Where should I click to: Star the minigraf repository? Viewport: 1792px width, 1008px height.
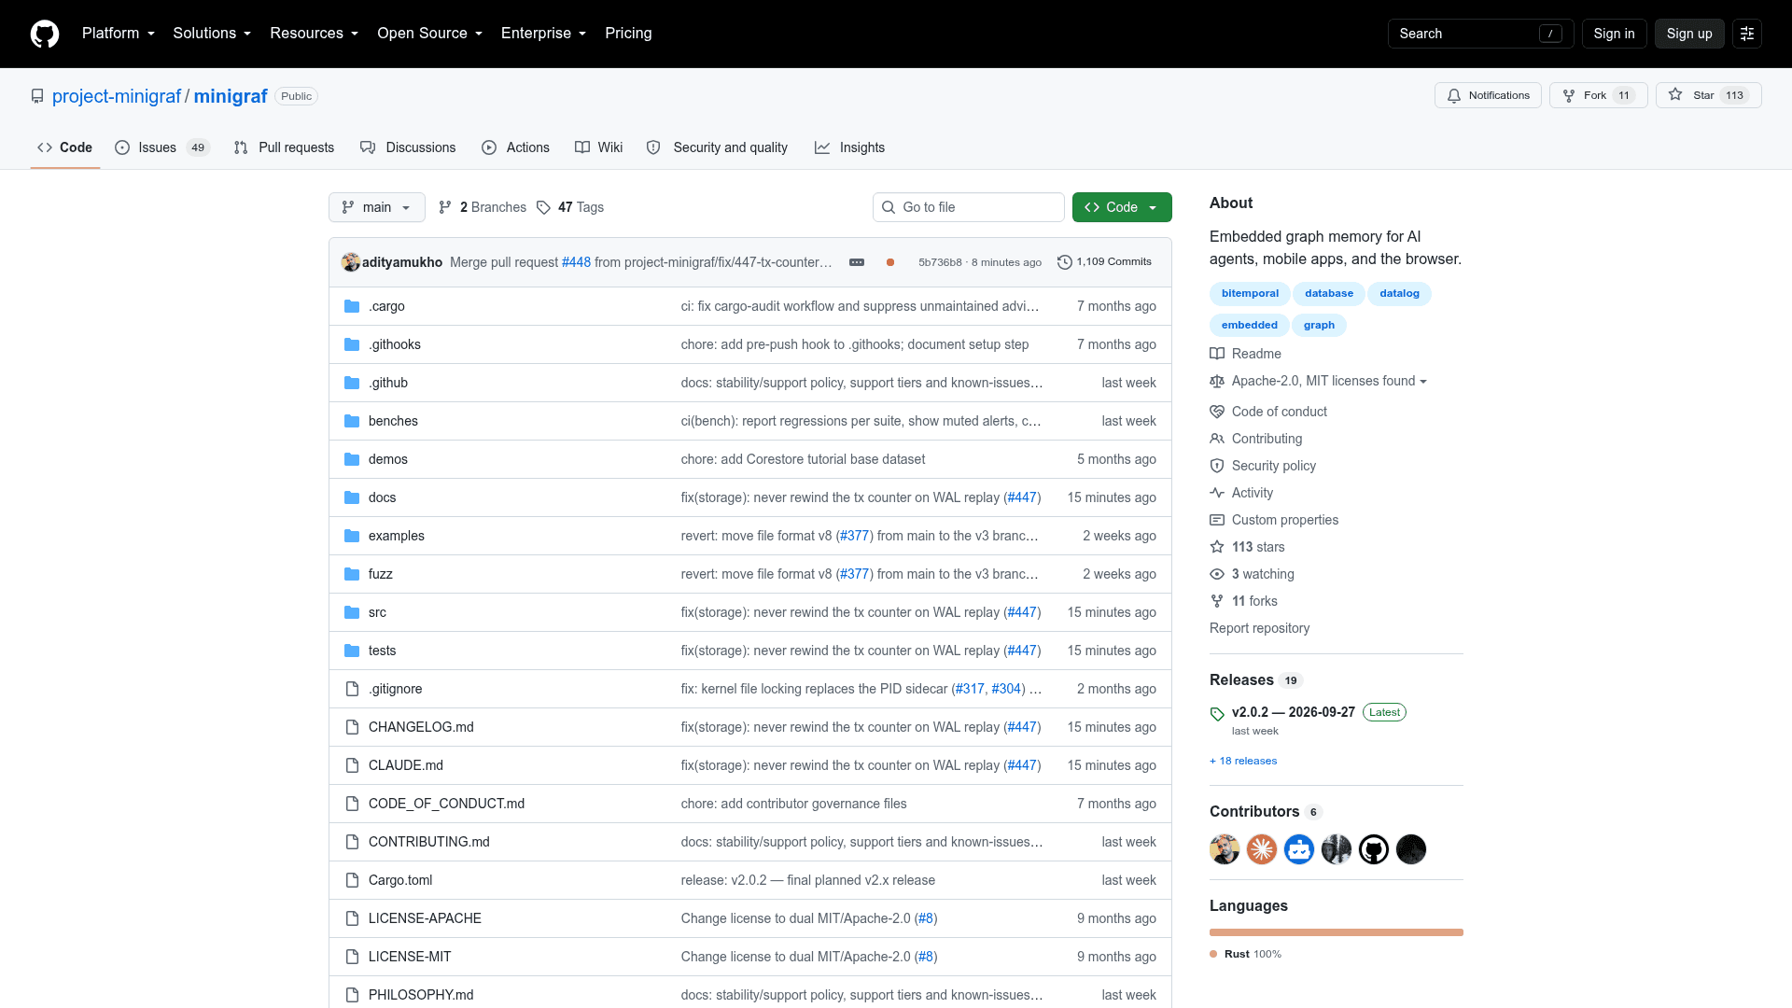click(1708, 95)
